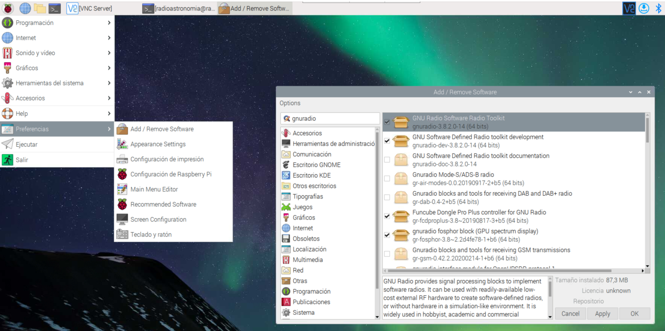665x331 pixels.
Task: Click the gnuradio search input field
Action: [x=330, y=118]
